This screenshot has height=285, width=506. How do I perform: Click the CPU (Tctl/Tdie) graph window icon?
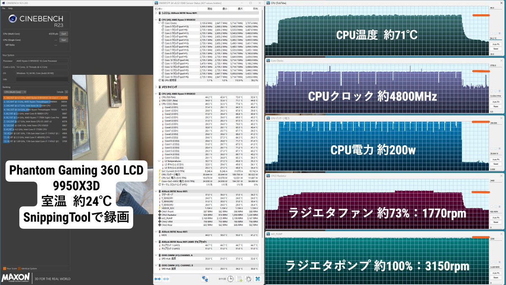tap(268, 3)
